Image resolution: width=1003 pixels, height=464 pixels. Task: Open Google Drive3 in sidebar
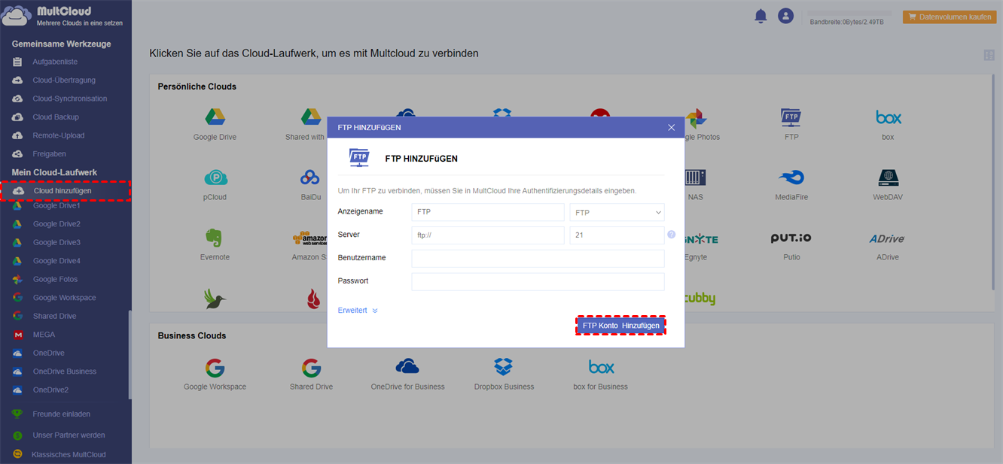(x=56, y=242)
